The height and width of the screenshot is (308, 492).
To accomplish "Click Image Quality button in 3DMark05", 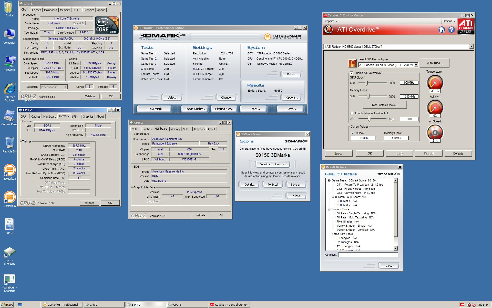I will tap(195, 109).
